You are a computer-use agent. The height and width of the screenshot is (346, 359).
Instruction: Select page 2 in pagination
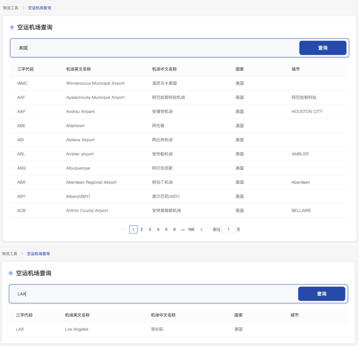(142, 230)
